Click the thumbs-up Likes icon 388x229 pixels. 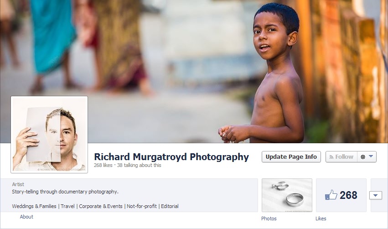(x=331, y=195)
